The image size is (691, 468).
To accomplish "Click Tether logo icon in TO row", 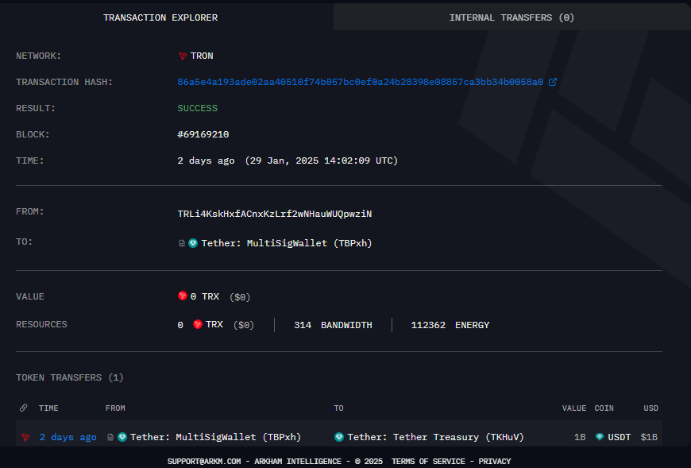I will point(193,243).
